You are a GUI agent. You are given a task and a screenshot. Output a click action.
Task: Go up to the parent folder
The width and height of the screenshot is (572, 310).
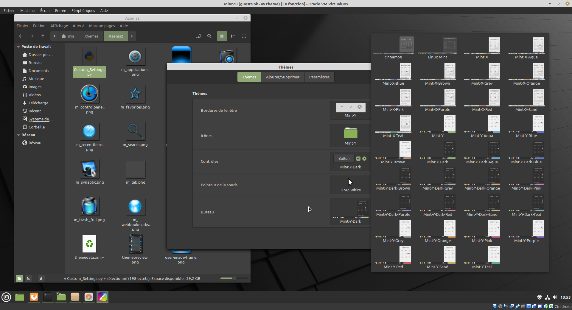pos(43,36)
